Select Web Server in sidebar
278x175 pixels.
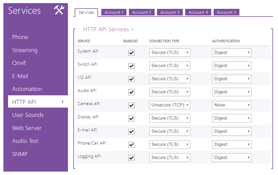27,128
